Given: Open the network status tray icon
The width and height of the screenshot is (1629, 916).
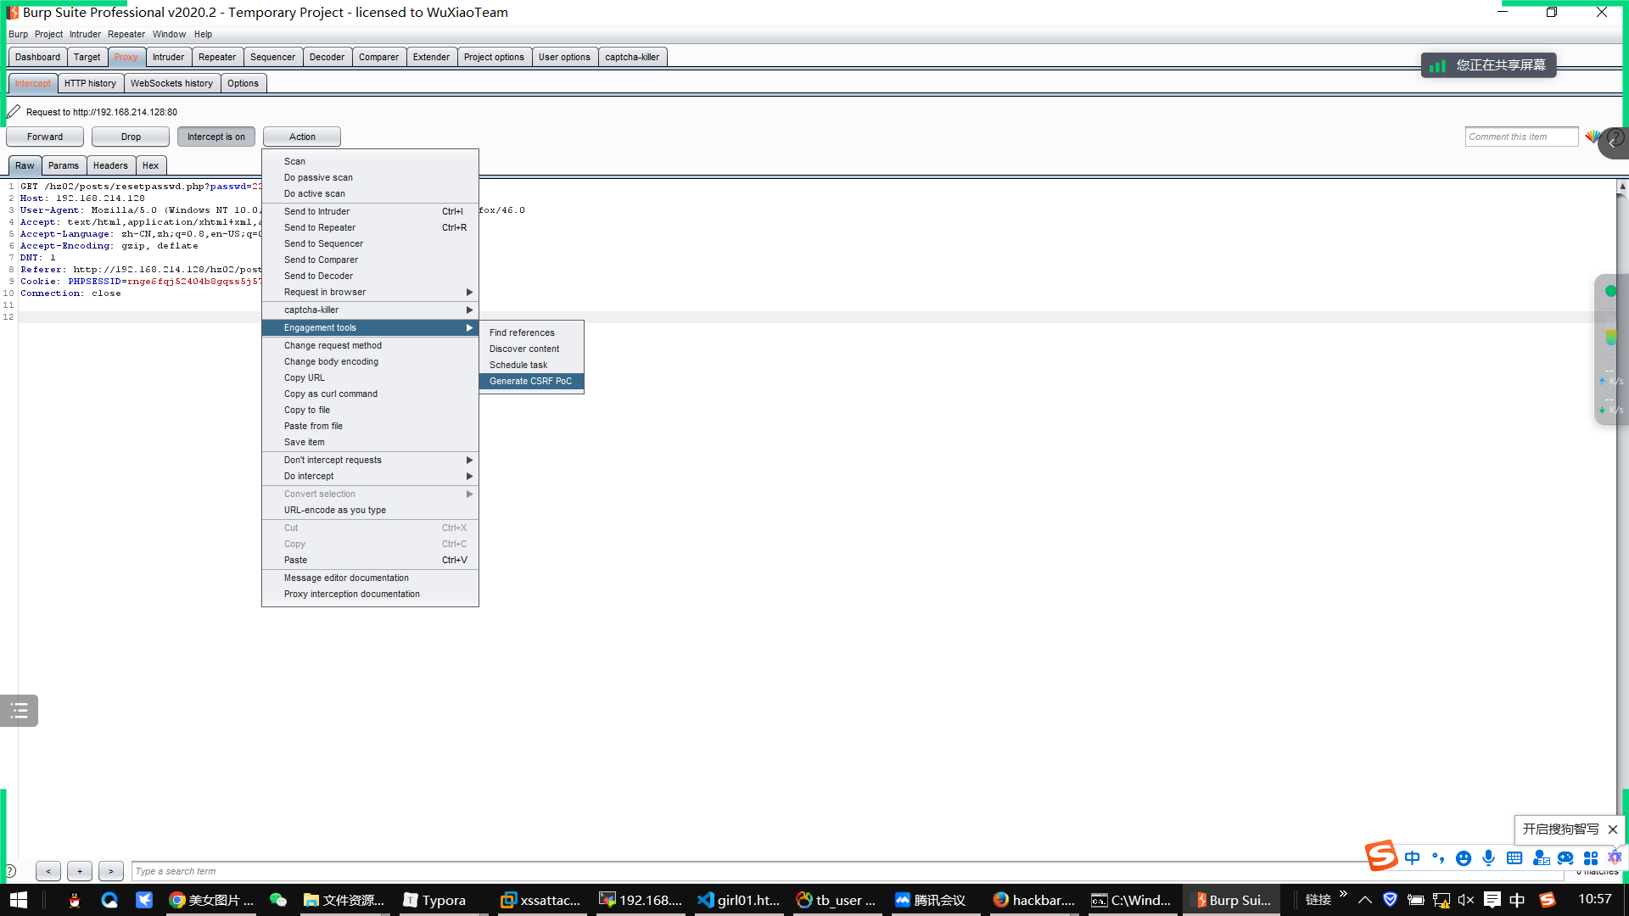Looking at the screenshot, I should (1441, 900).
